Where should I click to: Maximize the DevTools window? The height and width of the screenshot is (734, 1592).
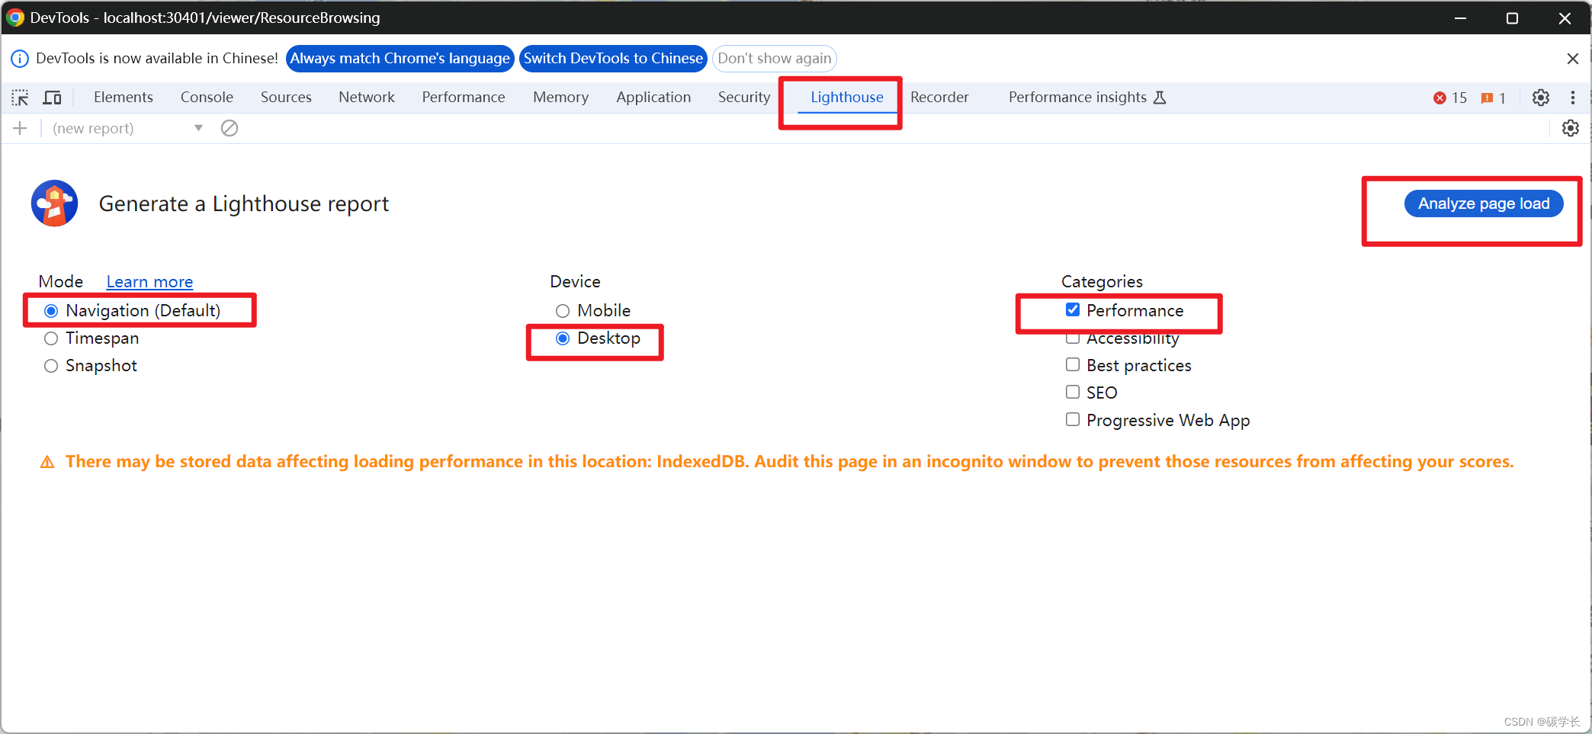point(1513,18)
